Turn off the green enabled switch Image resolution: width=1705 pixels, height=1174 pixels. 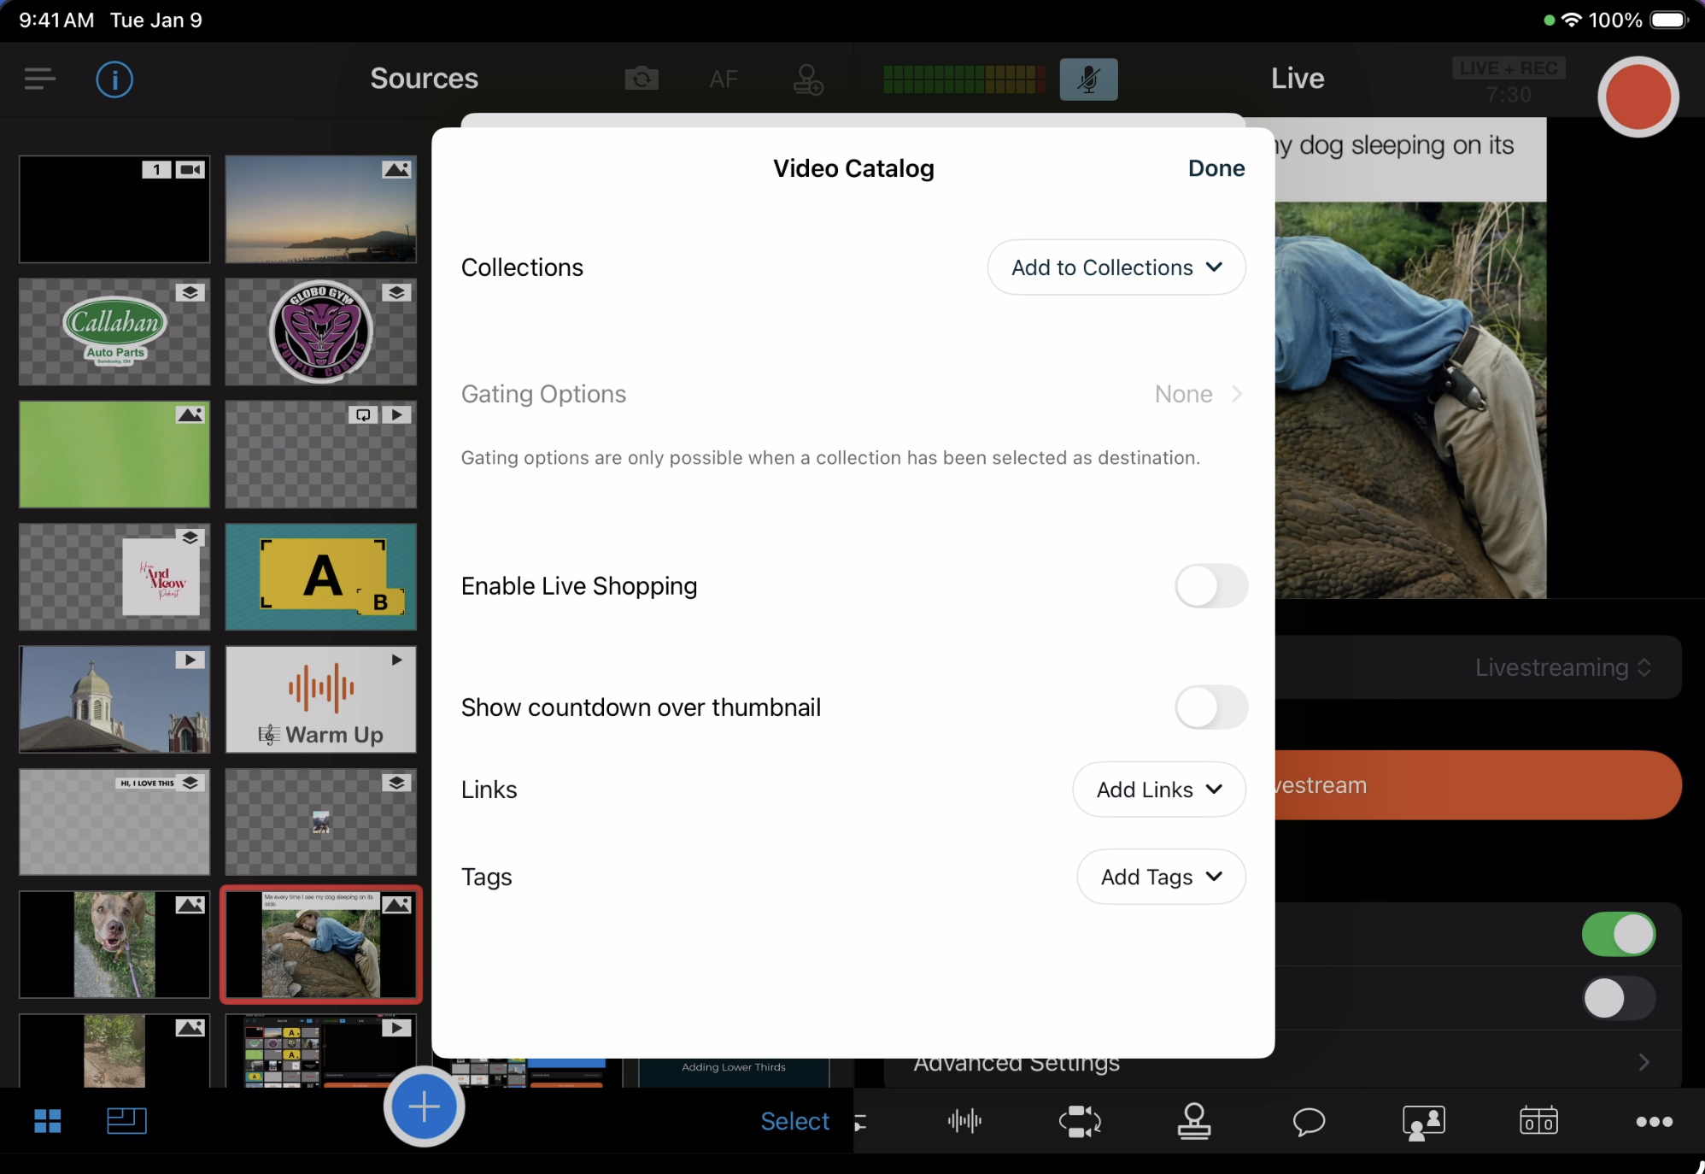coord(1618,934)
